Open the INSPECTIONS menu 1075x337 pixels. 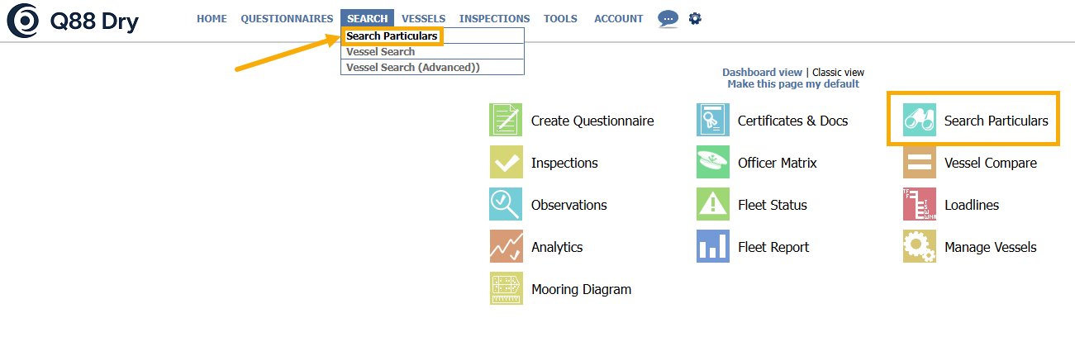point(494,18)
